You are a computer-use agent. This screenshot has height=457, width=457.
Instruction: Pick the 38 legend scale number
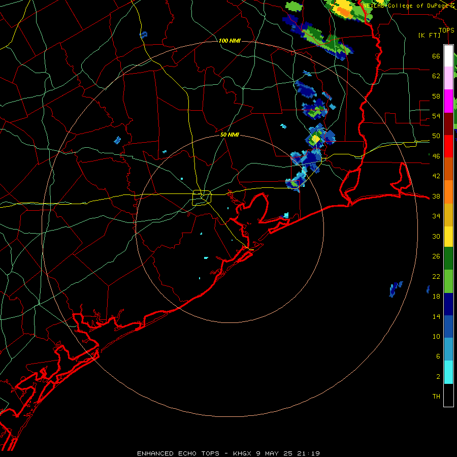pos(436,197)
